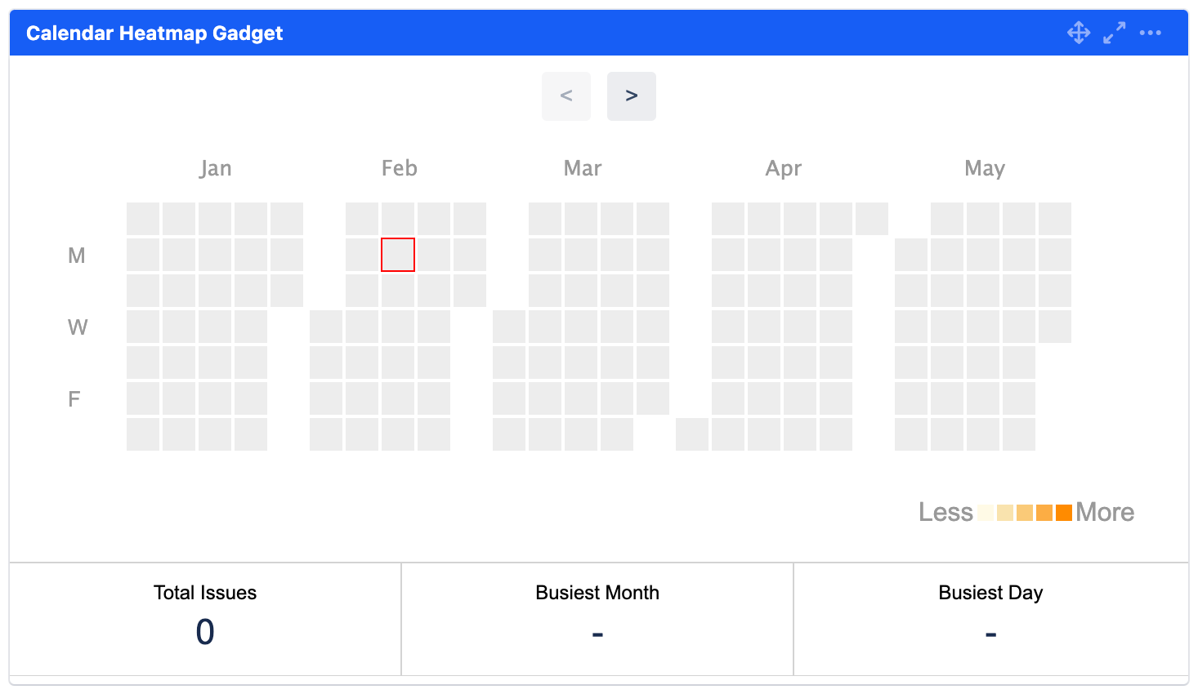
Task: Click the Calendar Heatmap Gadget title
Action: click(154, 33)
